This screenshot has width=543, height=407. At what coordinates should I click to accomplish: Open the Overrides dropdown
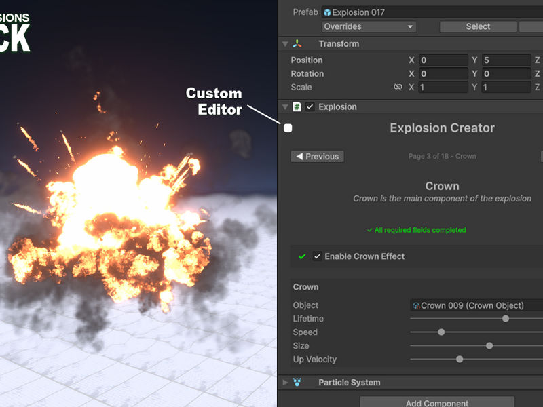tap(369, 26)
